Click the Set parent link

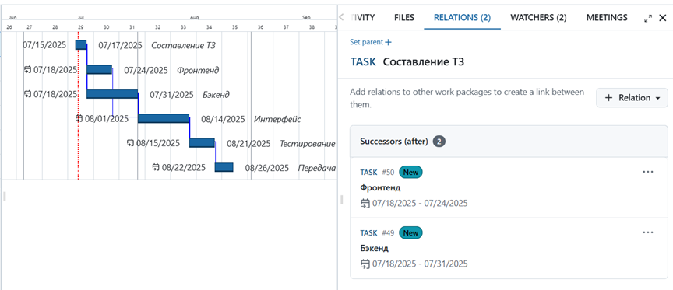[x=366, y=42]
